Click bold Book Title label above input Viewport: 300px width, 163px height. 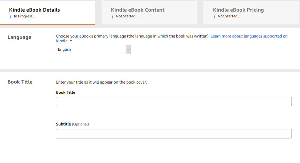(65, 92)
